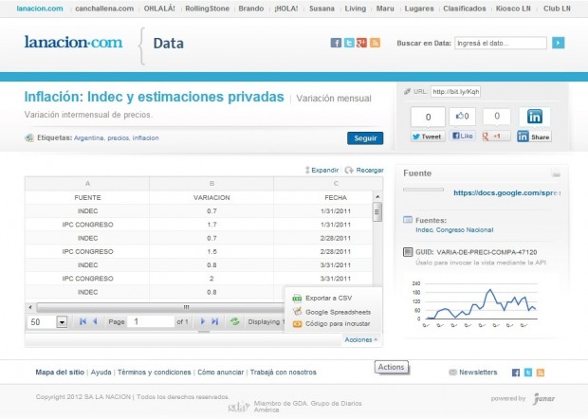This screenshot has width=588, height=419.
Task: Click horizontal scrollbar left arrow
Action: (x=30, y=307)
